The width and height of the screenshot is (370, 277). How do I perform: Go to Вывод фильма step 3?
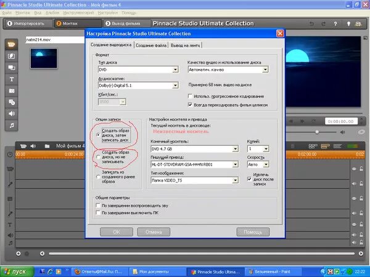[127, 23]
